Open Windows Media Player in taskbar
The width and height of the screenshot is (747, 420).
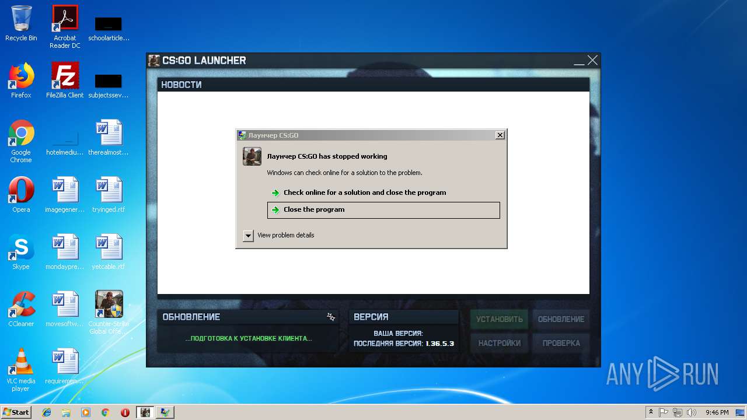tap(86, 412)
